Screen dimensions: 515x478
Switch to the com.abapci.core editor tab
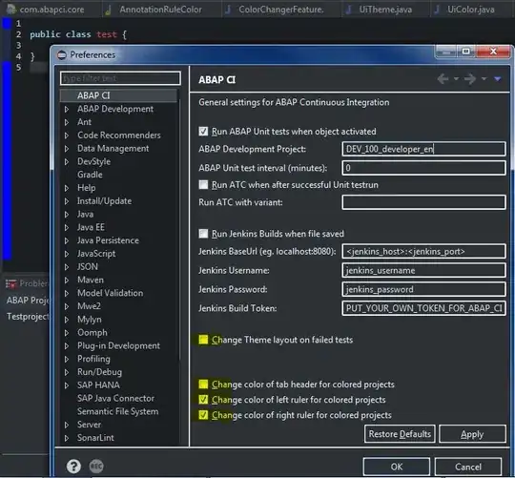(x=51, y=10)
